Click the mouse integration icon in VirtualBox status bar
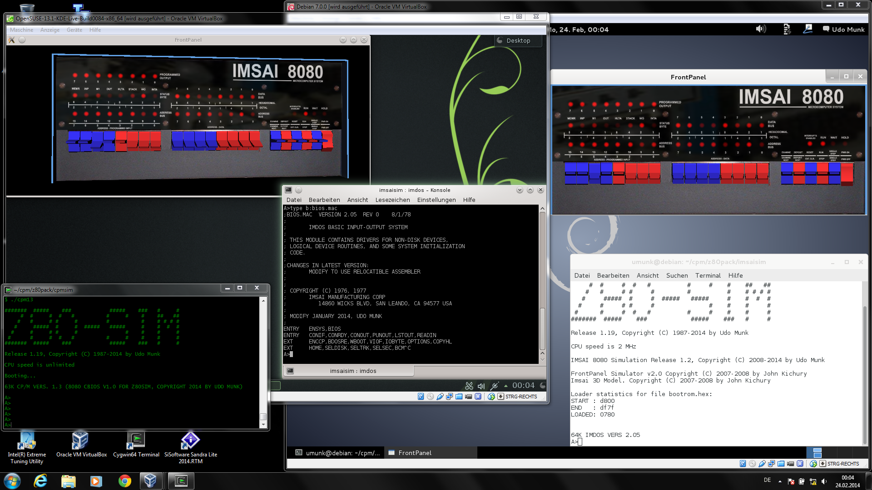872x490 pixels. [491, 397]
